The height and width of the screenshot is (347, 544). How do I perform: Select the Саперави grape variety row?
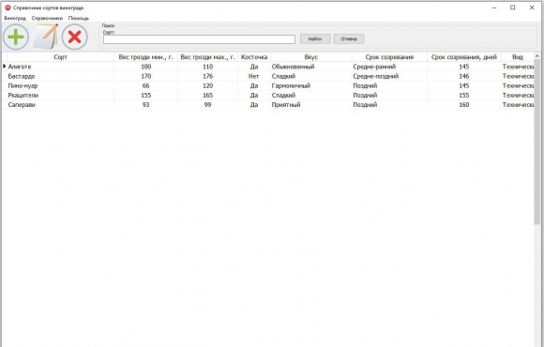(268, 104)
